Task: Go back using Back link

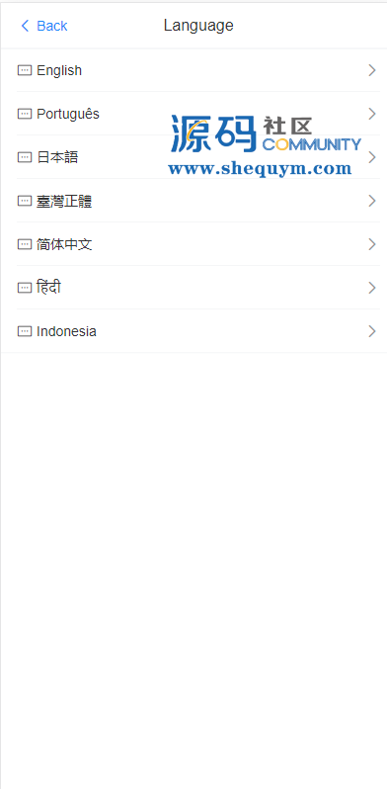Action: click(43, 26)
